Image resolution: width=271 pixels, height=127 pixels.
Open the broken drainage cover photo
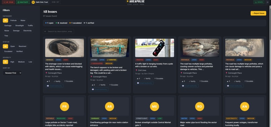click(x=65, y=48)
